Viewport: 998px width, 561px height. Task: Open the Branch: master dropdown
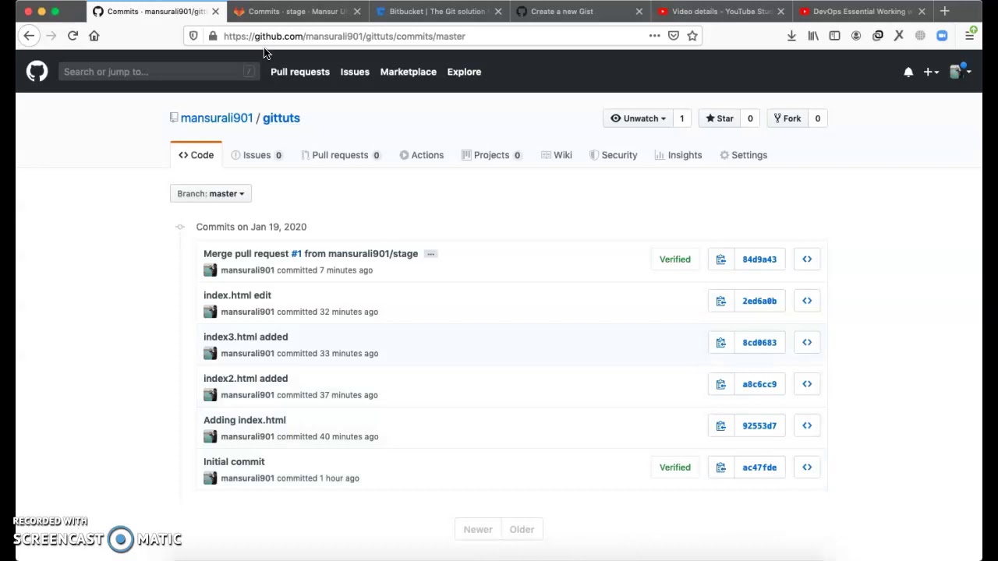click(x=211, y=194)
